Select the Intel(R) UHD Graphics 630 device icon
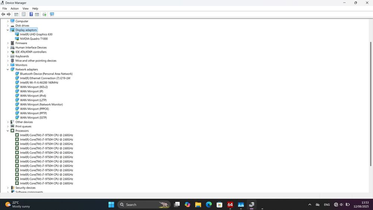The width and height of the screenshot is (373, 210). [x=17, y=34]
